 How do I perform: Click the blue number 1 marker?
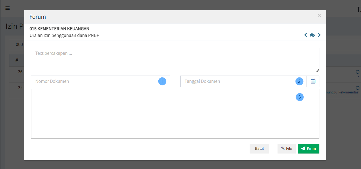(x=162, y=81)
